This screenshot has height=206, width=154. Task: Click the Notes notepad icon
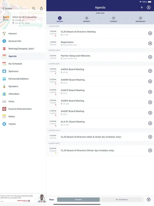[4, 116]
